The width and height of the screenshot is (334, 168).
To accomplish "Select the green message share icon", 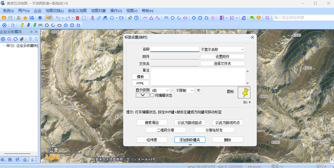I will 252,18.
